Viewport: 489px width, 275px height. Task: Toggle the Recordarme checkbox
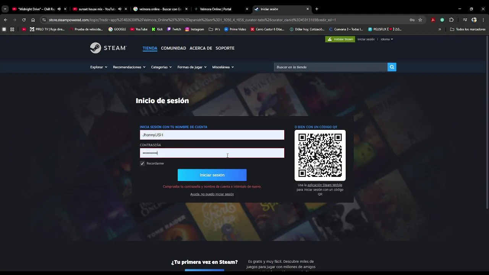[142, 163]
